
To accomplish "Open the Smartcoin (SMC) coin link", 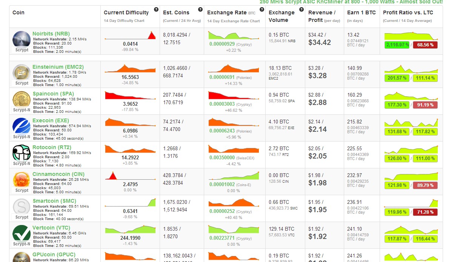I will pyautogui.click(x=54, y=201).
